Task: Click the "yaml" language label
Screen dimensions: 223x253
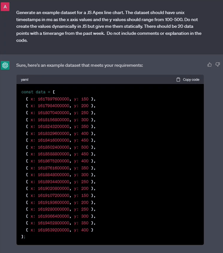Action: point(24,79)
